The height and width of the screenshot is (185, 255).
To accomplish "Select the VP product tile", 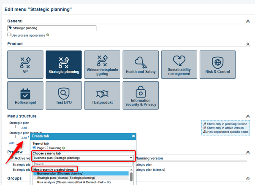I will (25, 64).
